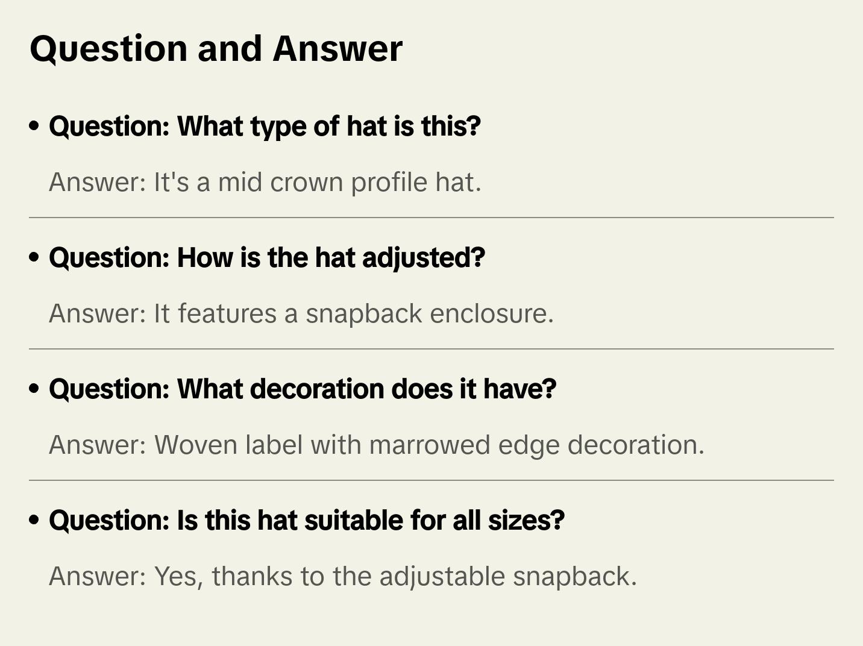The width and height of the screenshot is (863, 646).
Task: Click the 'Question and Answer' heading
Action: coord(216,48)
